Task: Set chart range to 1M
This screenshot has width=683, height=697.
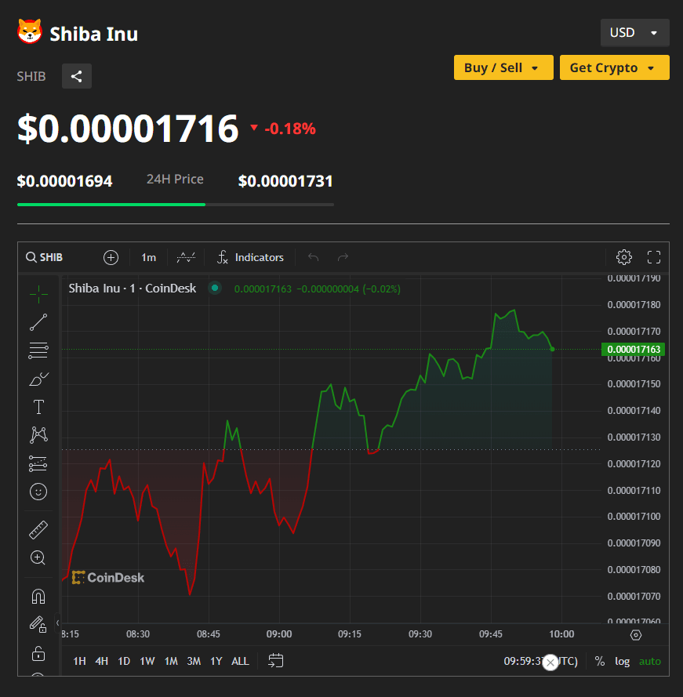Action: (171, 661)
